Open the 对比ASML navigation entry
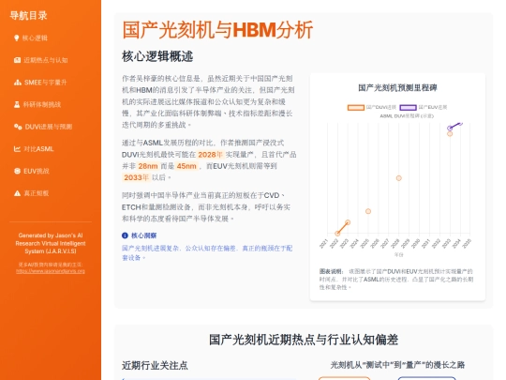506x380 pixels. click(x=34, y=149)
